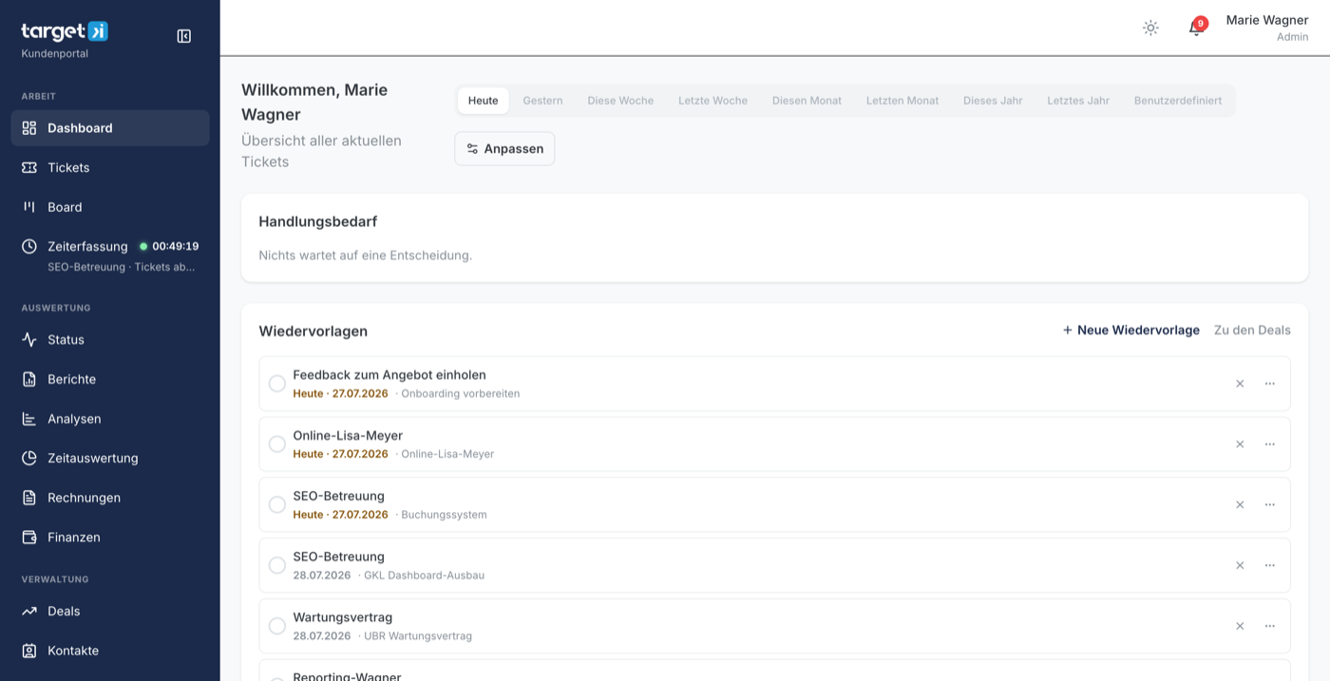
Task: Open Berichte in the sidebar
Action: click(x=110, y=379)
